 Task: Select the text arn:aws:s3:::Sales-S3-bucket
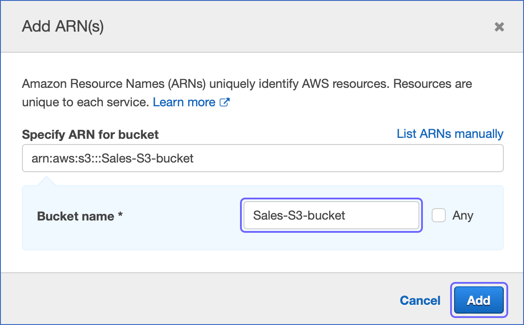coord(111,158)
